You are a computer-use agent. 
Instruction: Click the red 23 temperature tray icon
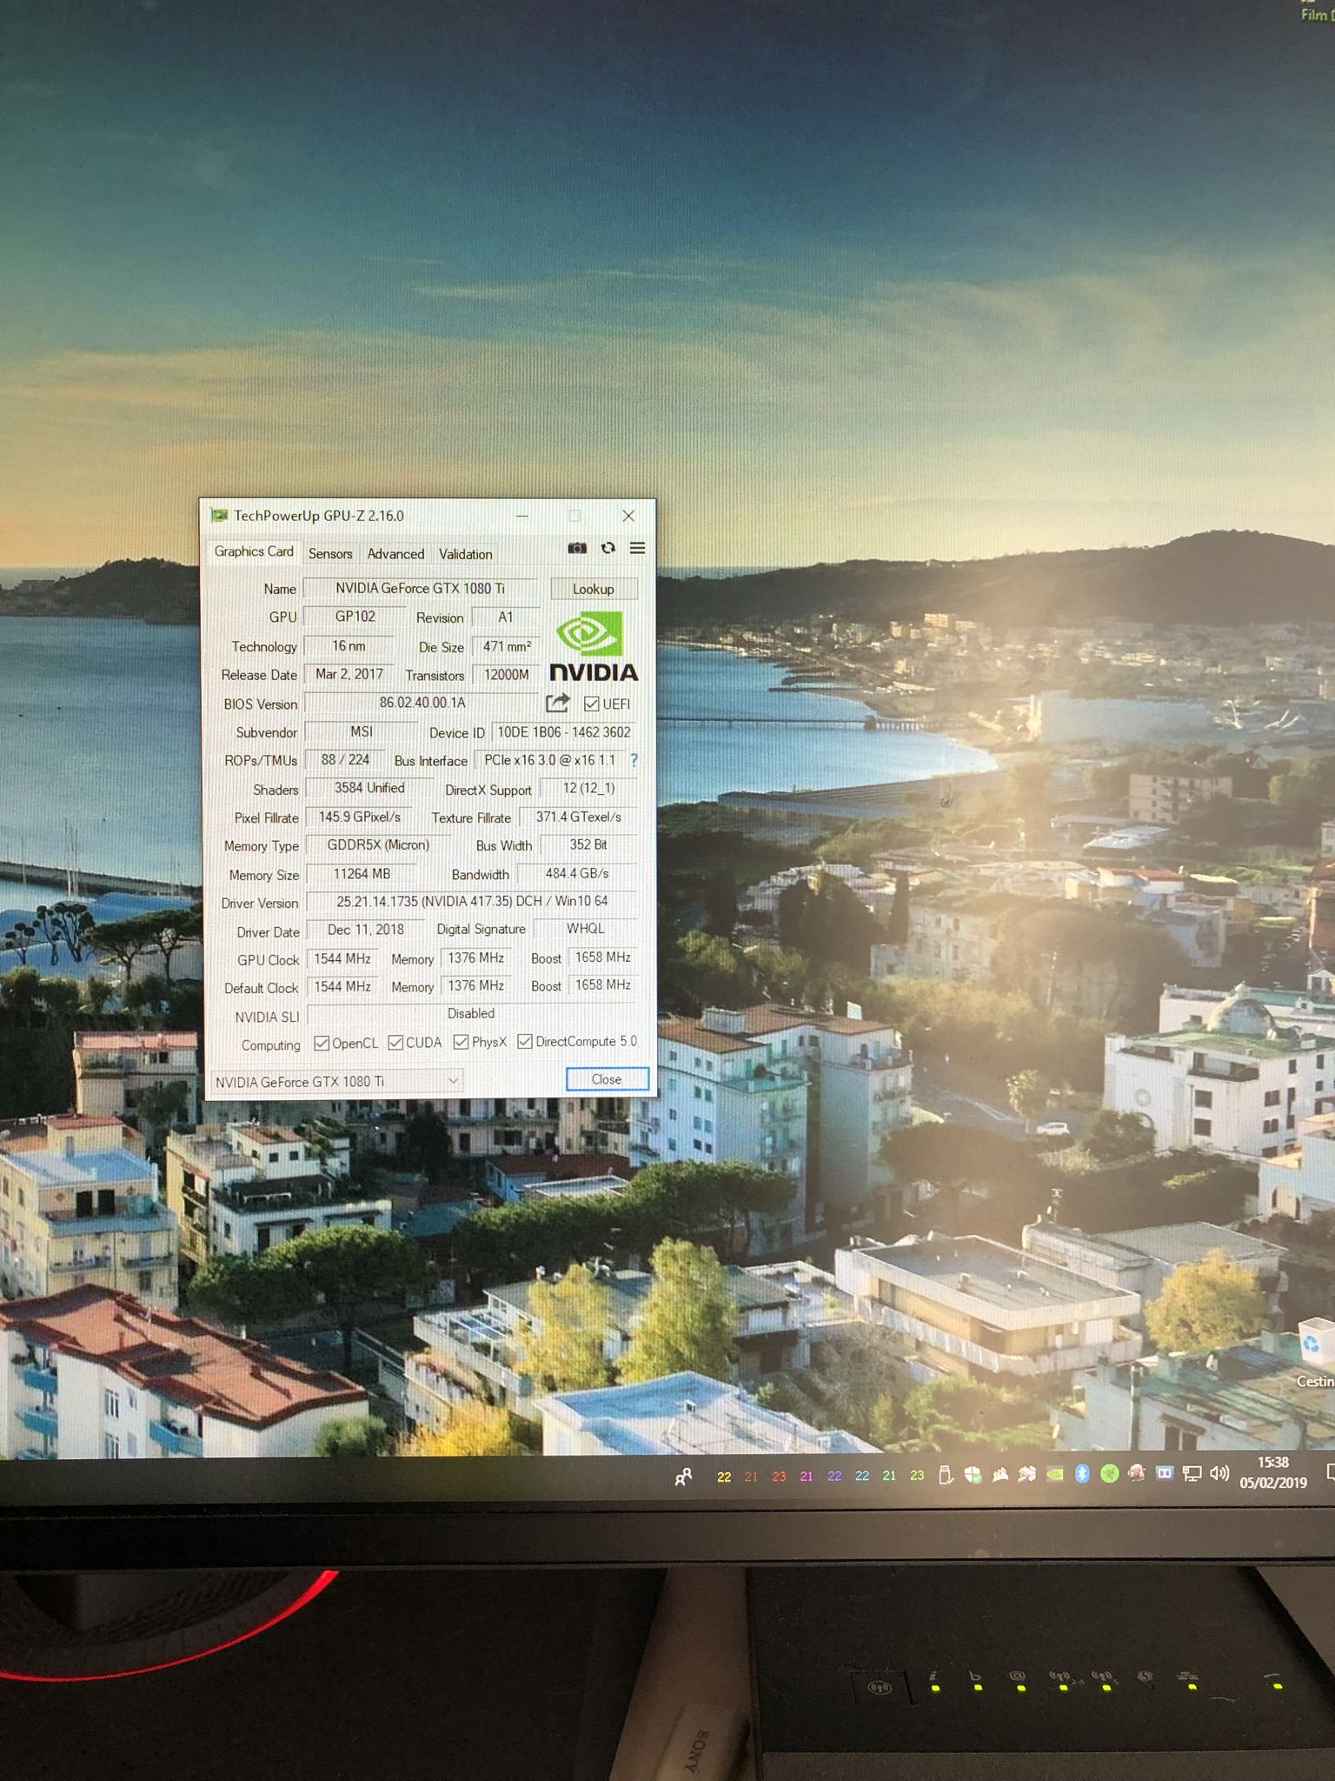pyautogui.click(x=779, y=1477)
